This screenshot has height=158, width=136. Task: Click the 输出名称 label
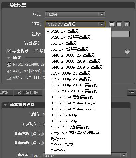point(33,43)
